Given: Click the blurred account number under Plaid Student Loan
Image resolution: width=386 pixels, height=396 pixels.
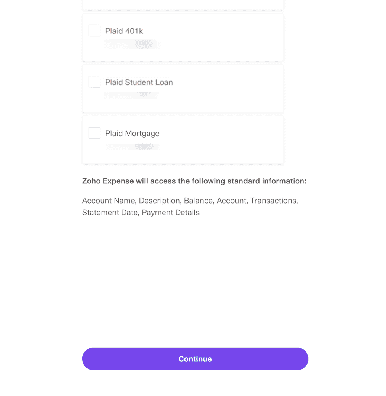Looking at the screenshot, I should coord(132,95).
